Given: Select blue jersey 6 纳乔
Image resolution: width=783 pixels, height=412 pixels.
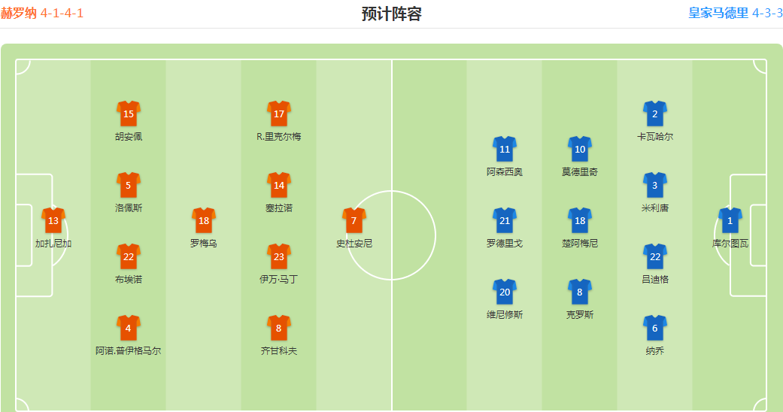Looking at the screenshot, I should (655, 328).
